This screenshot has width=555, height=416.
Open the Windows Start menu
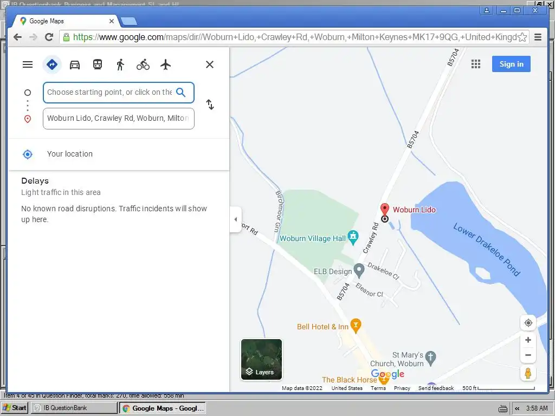(15, 408)
